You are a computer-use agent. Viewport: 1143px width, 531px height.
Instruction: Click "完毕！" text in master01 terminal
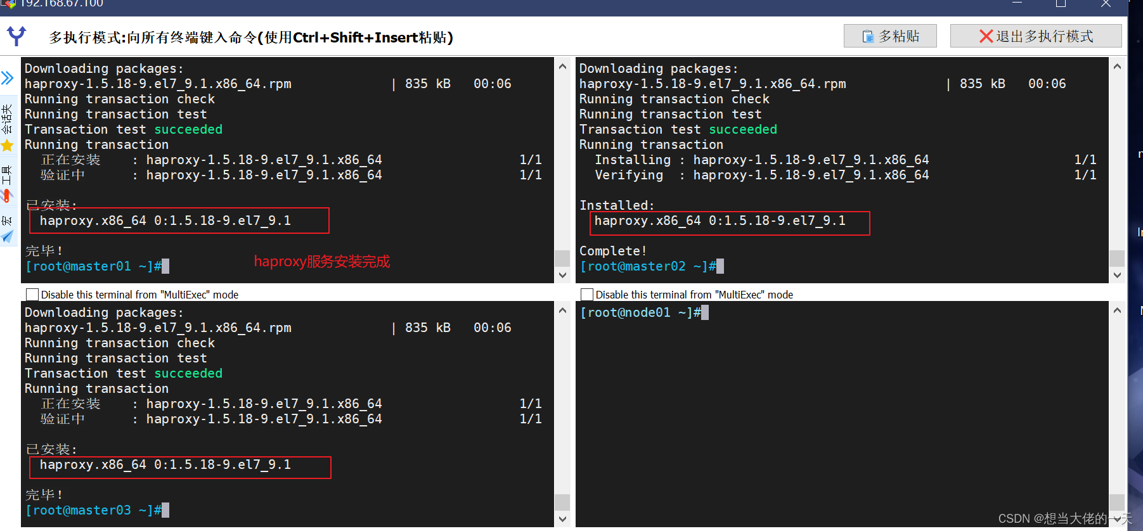(x=44, y=251)
